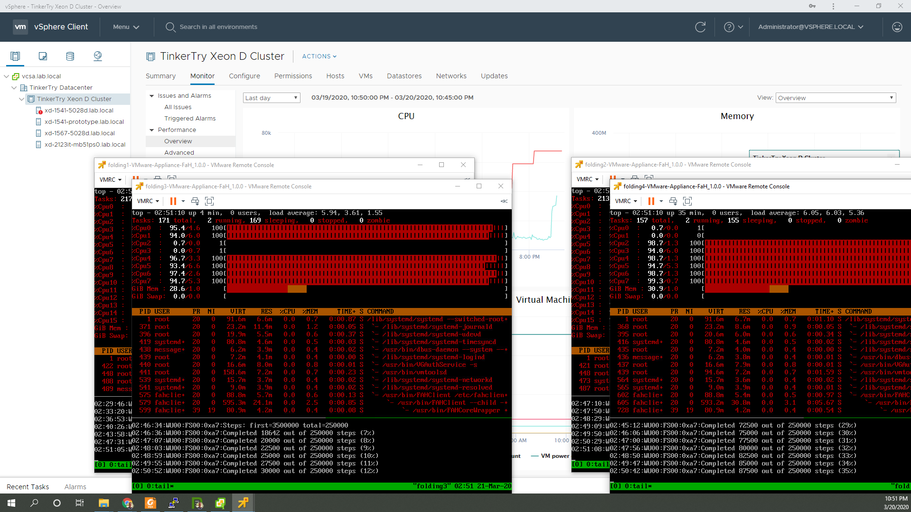Image resolution: width=911 pixels, height=512 pixels.
Task: Collapse the folding3 console toolbar chevrons
Action: tap(504, 201)
